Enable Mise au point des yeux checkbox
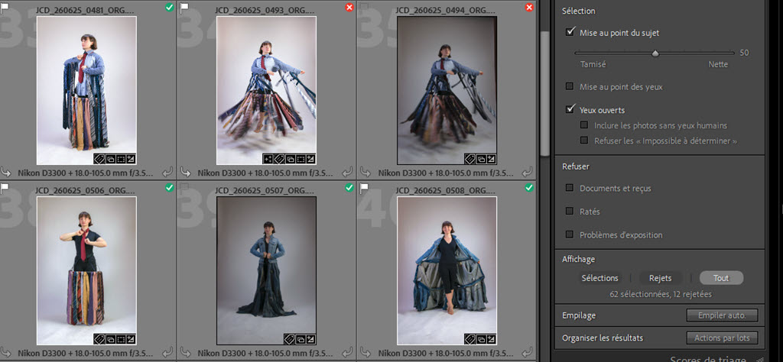The width and height of the screenshot is (783, 362). (569, 87)
